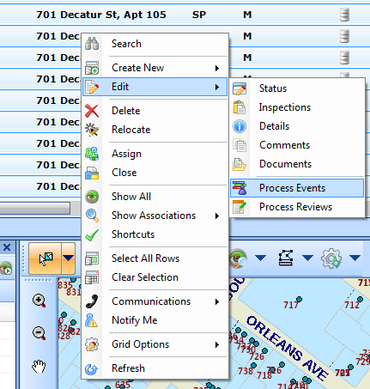Expand the Show Associations submenu

coord(155,216)
